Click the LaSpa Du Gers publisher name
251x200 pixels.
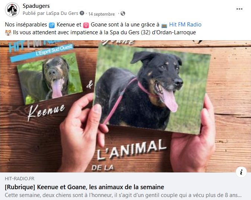pyautogui.click(x=62, y=13)
